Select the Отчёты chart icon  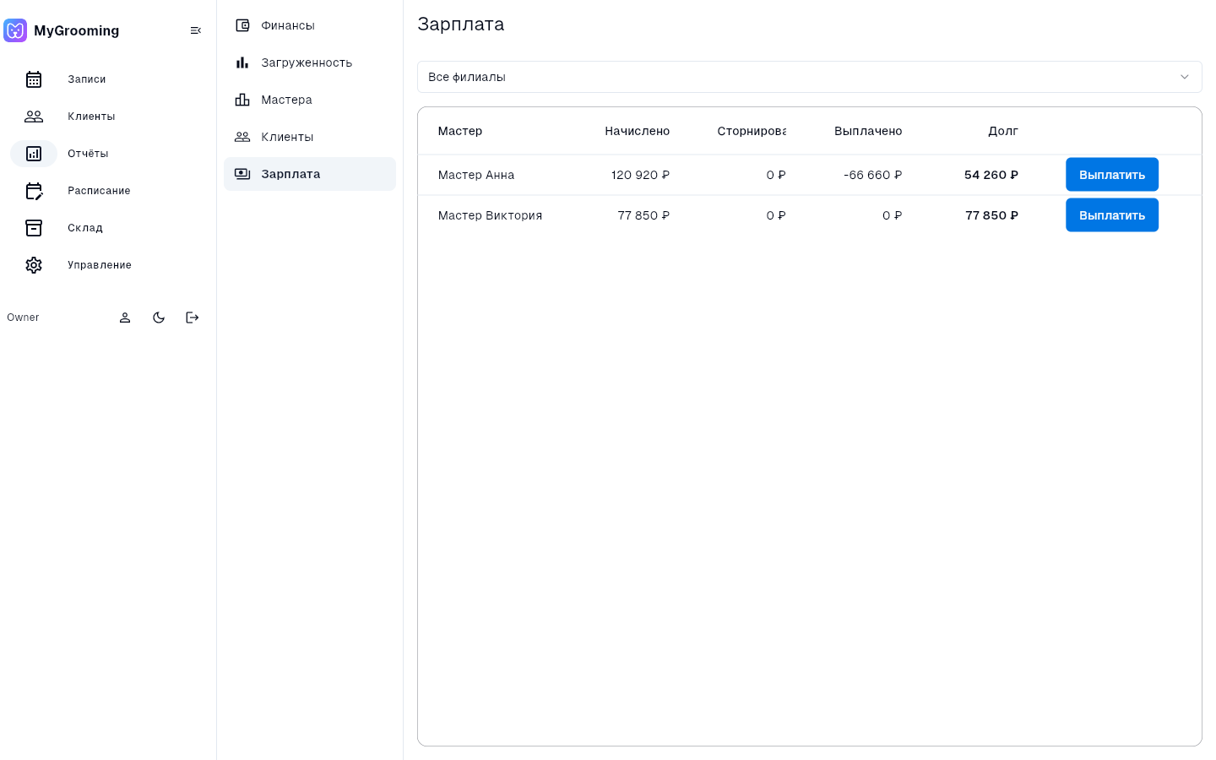(x=34, y=154)
